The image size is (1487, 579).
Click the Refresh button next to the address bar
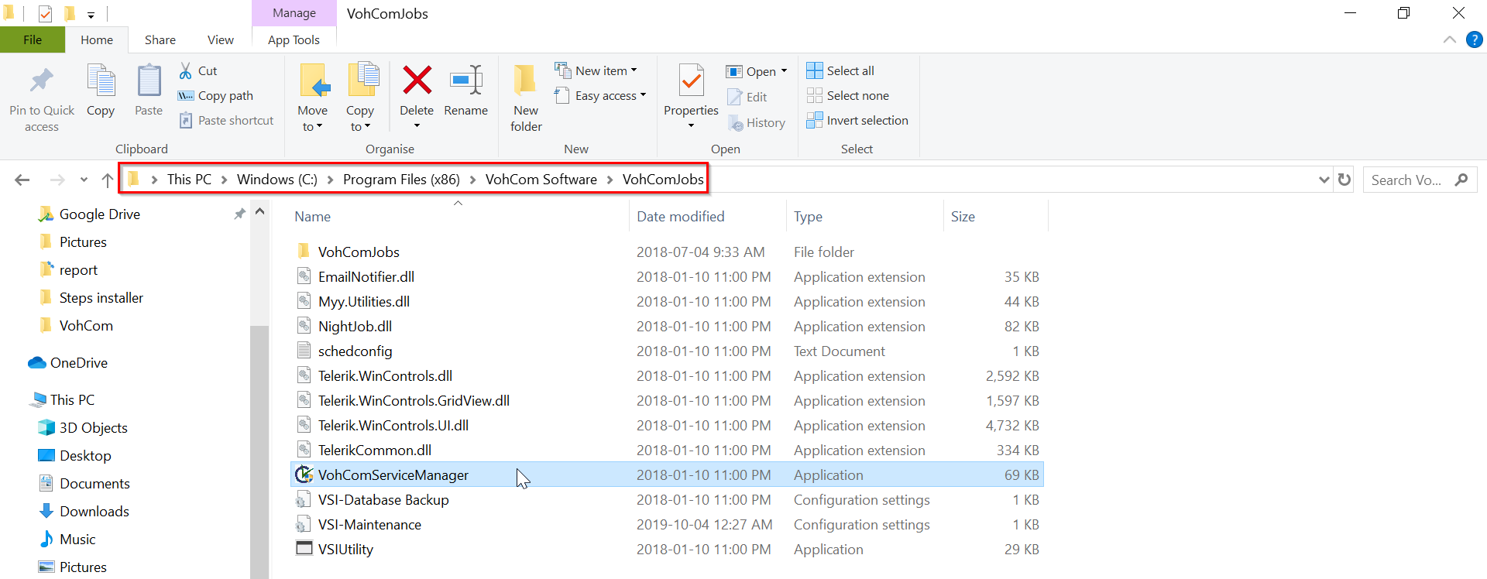coord(1344,180)
